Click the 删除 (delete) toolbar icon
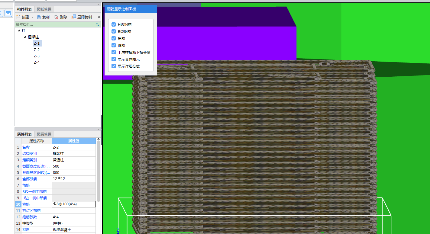The image size is (430, 234). [x=56, y=17]
